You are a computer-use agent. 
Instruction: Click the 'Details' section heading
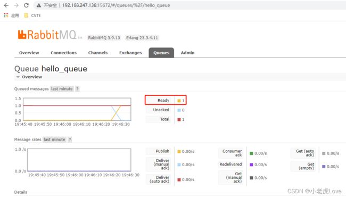pyautogui.click(x=21, y=192)
